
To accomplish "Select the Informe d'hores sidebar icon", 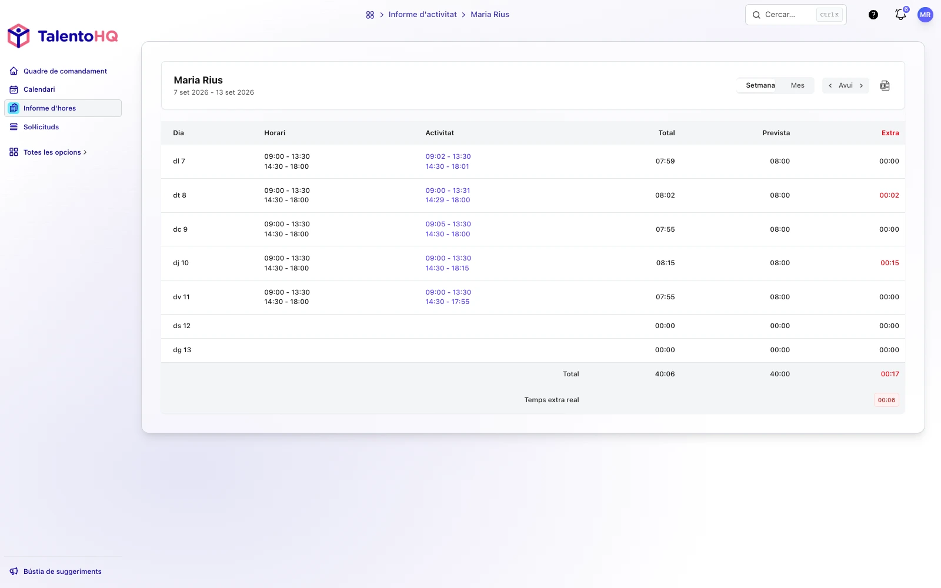I will point(14,108).
